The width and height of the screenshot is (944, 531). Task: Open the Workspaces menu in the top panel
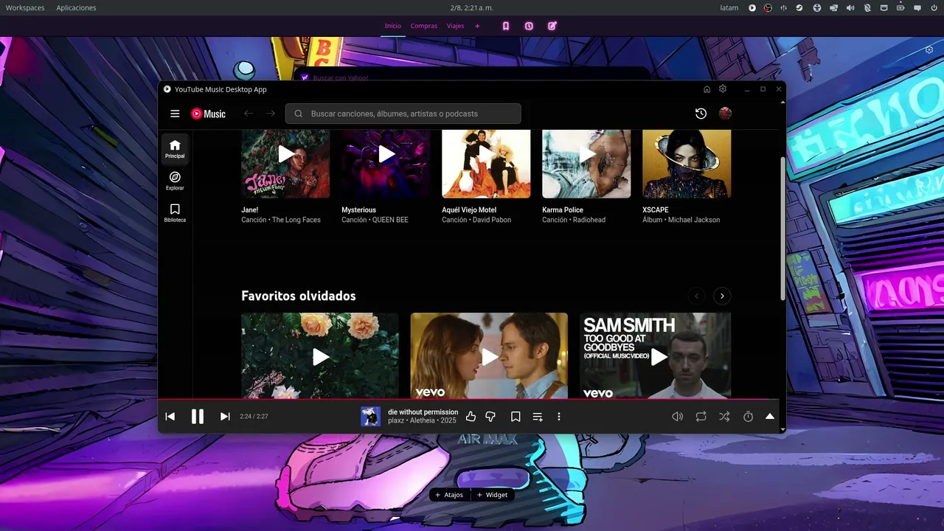click(25, 8)
